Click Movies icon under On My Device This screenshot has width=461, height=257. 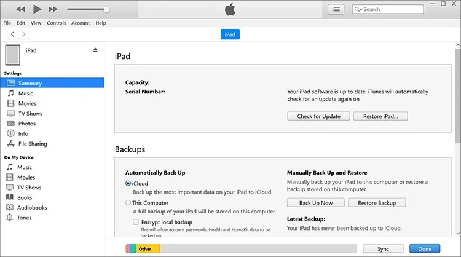10,177
